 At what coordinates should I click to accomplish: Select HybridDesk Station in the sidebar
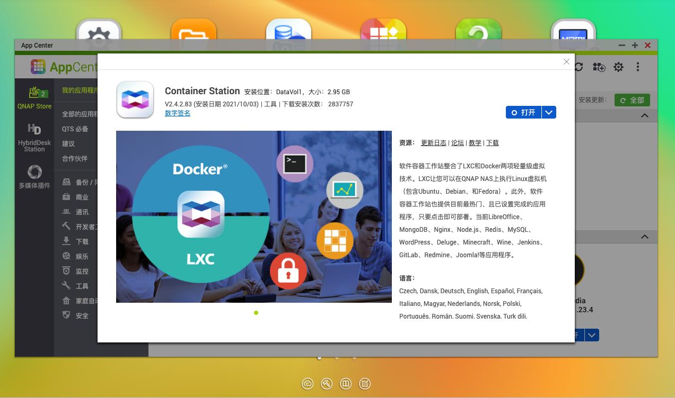34,138
